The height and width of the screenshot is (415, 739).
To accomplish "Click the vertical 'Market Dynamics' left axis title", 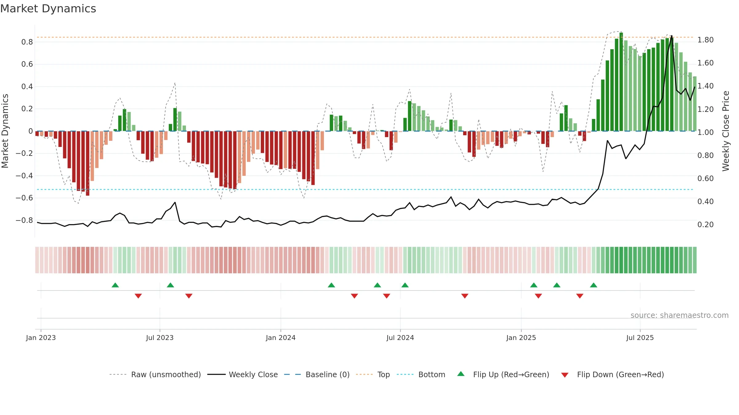I will [x=5, y=131].
